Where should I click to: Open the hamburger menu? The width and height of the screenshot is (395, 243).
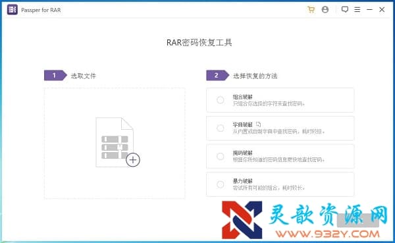pos(357,10)
